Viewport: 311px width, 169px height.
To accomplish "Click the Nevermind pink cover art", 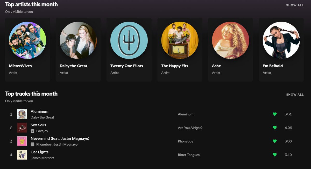I will point(22,141).
